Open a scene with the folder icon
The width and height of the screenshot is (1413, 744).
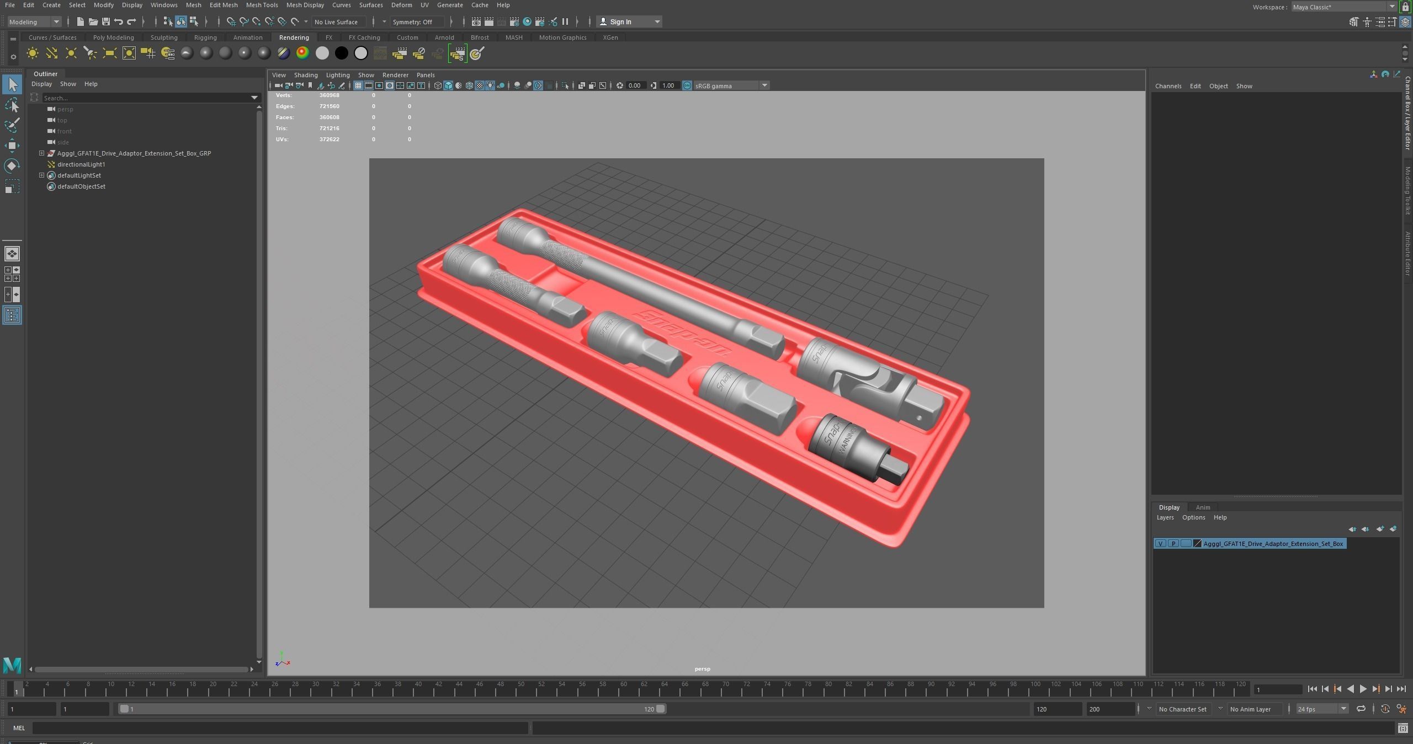pyautogui.click(x=93, y=22)
